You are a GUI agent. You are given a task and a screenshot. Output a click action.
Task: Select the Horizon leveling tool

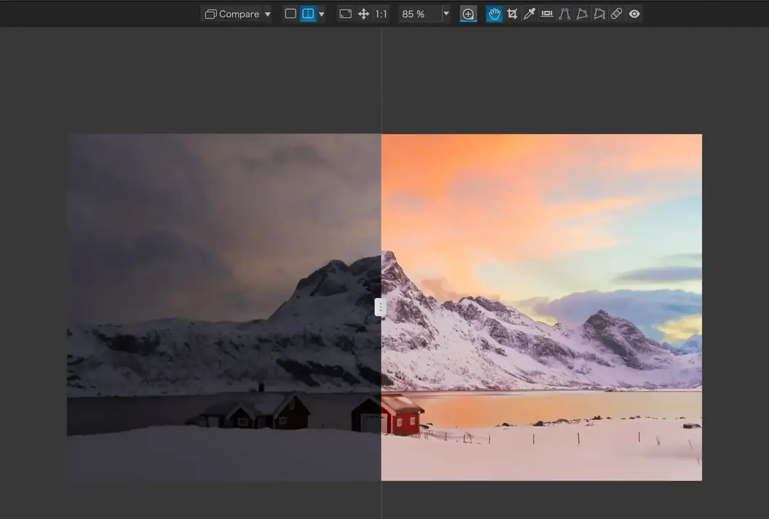click(x=547, y=13)
